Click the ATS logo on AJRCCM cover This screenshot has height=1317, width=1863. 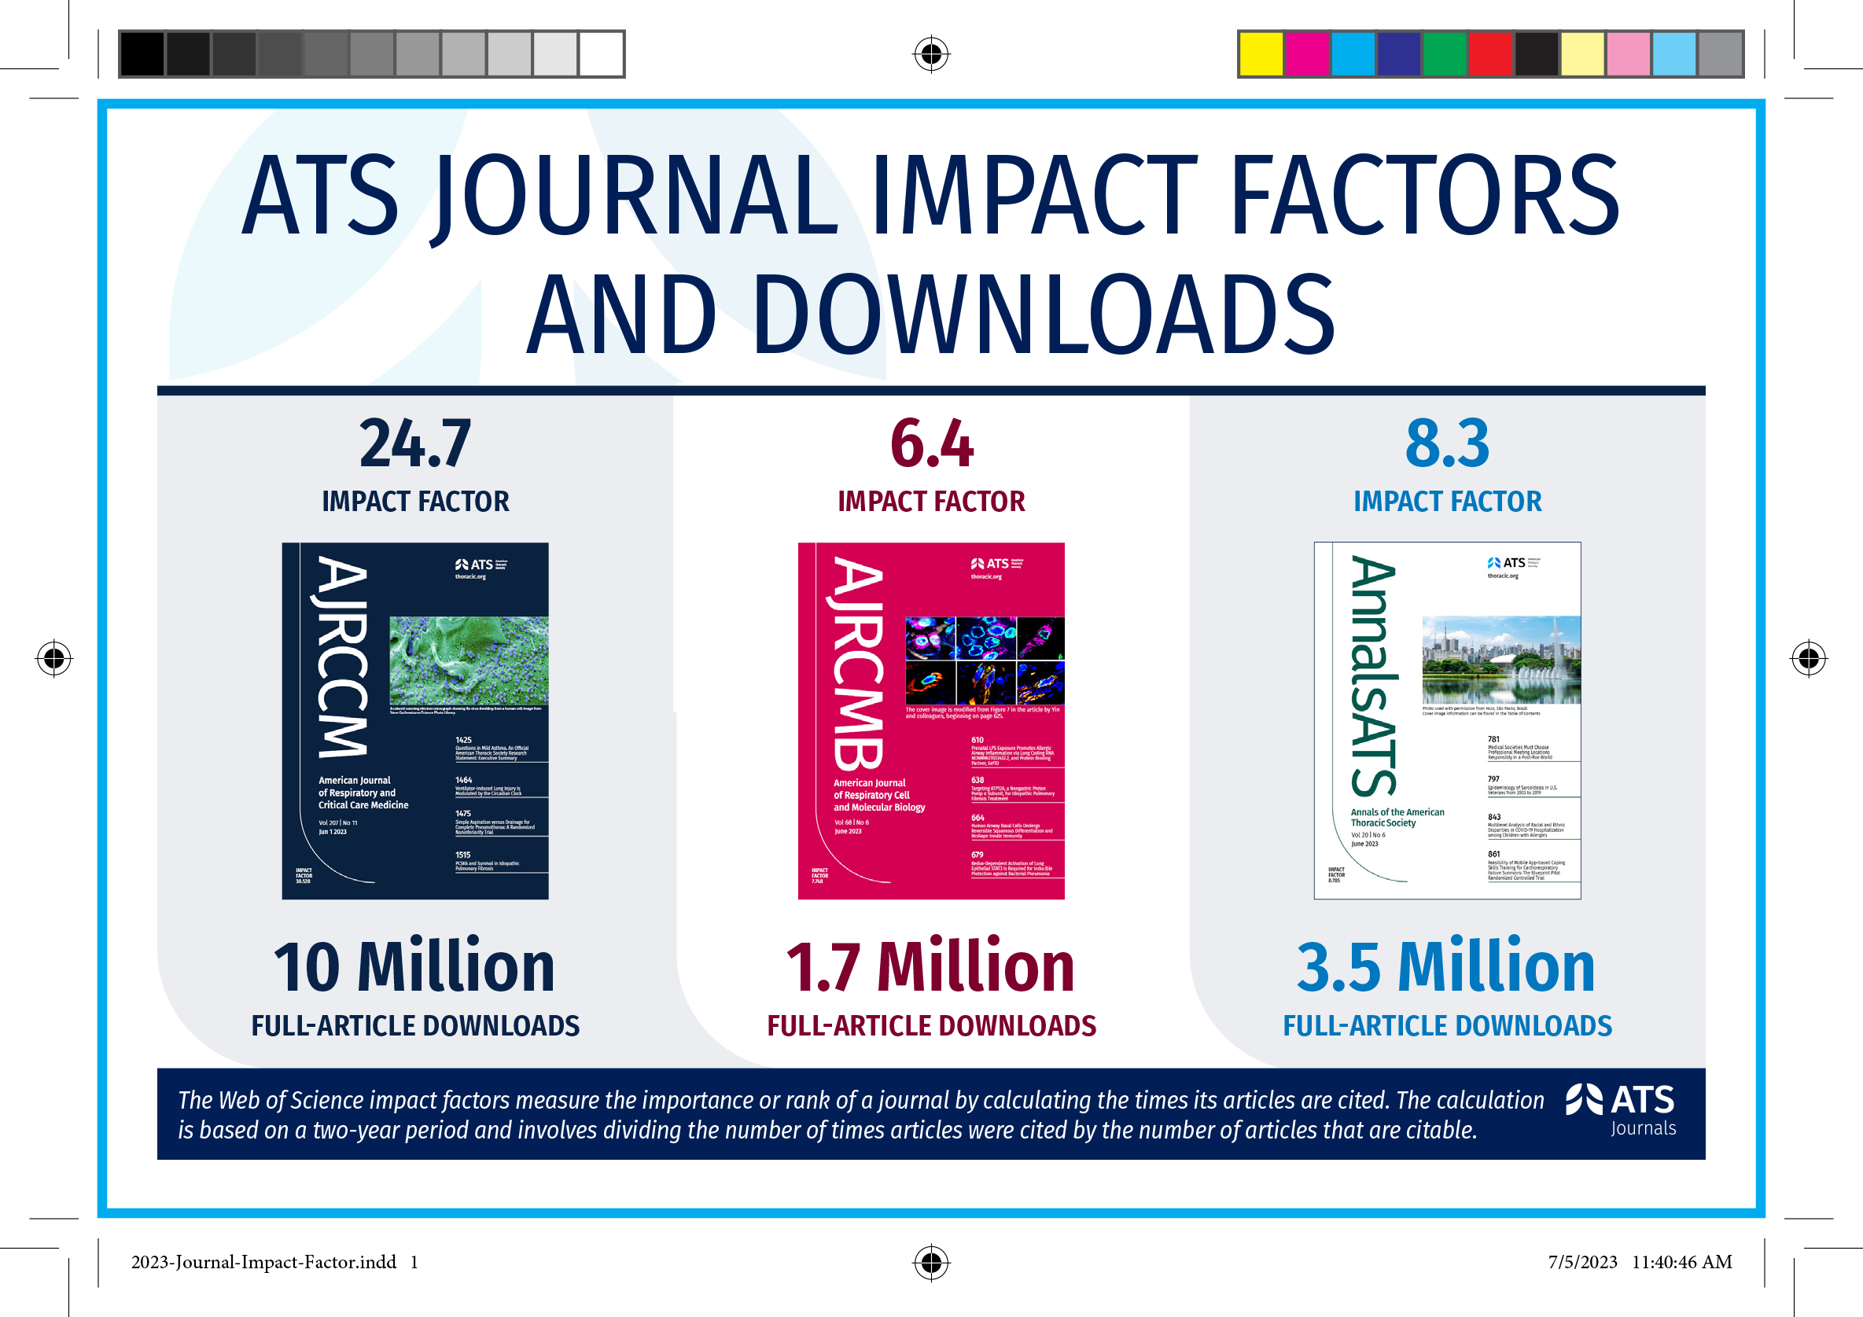coord(481,564)
